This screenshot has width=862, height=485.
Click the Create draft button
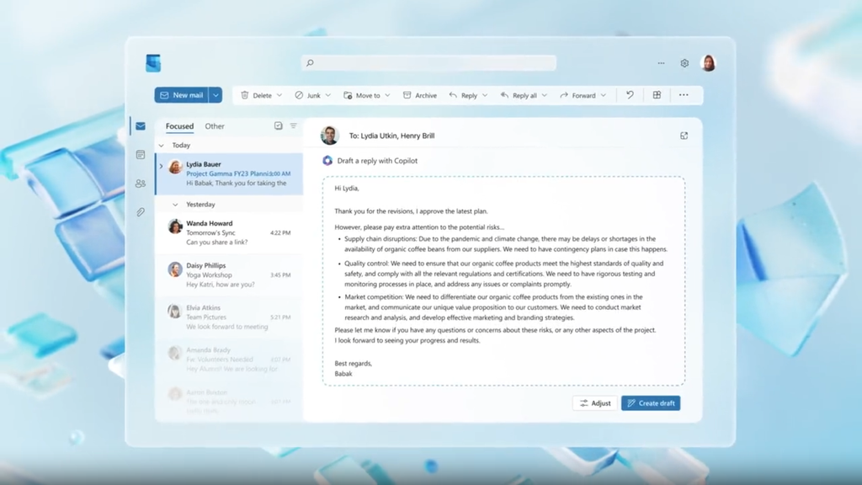[651, 403]
